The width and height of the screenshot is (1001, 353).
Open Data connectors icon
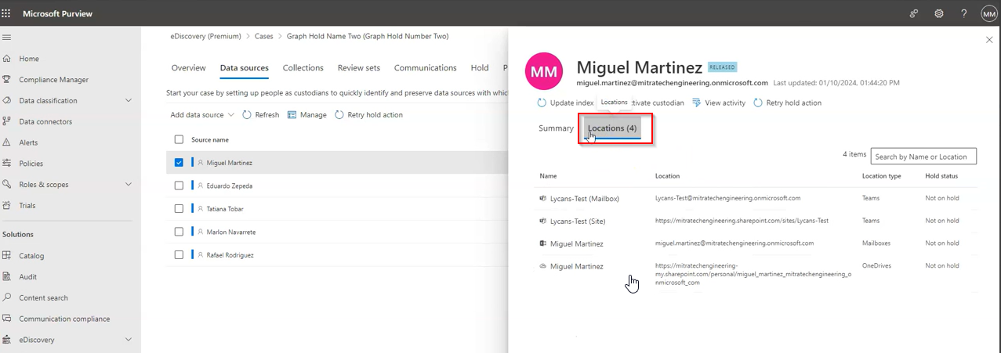coord(7,121)
